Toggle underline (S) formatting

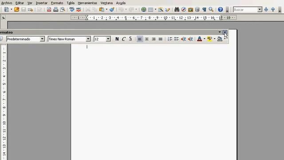[130, 39]
